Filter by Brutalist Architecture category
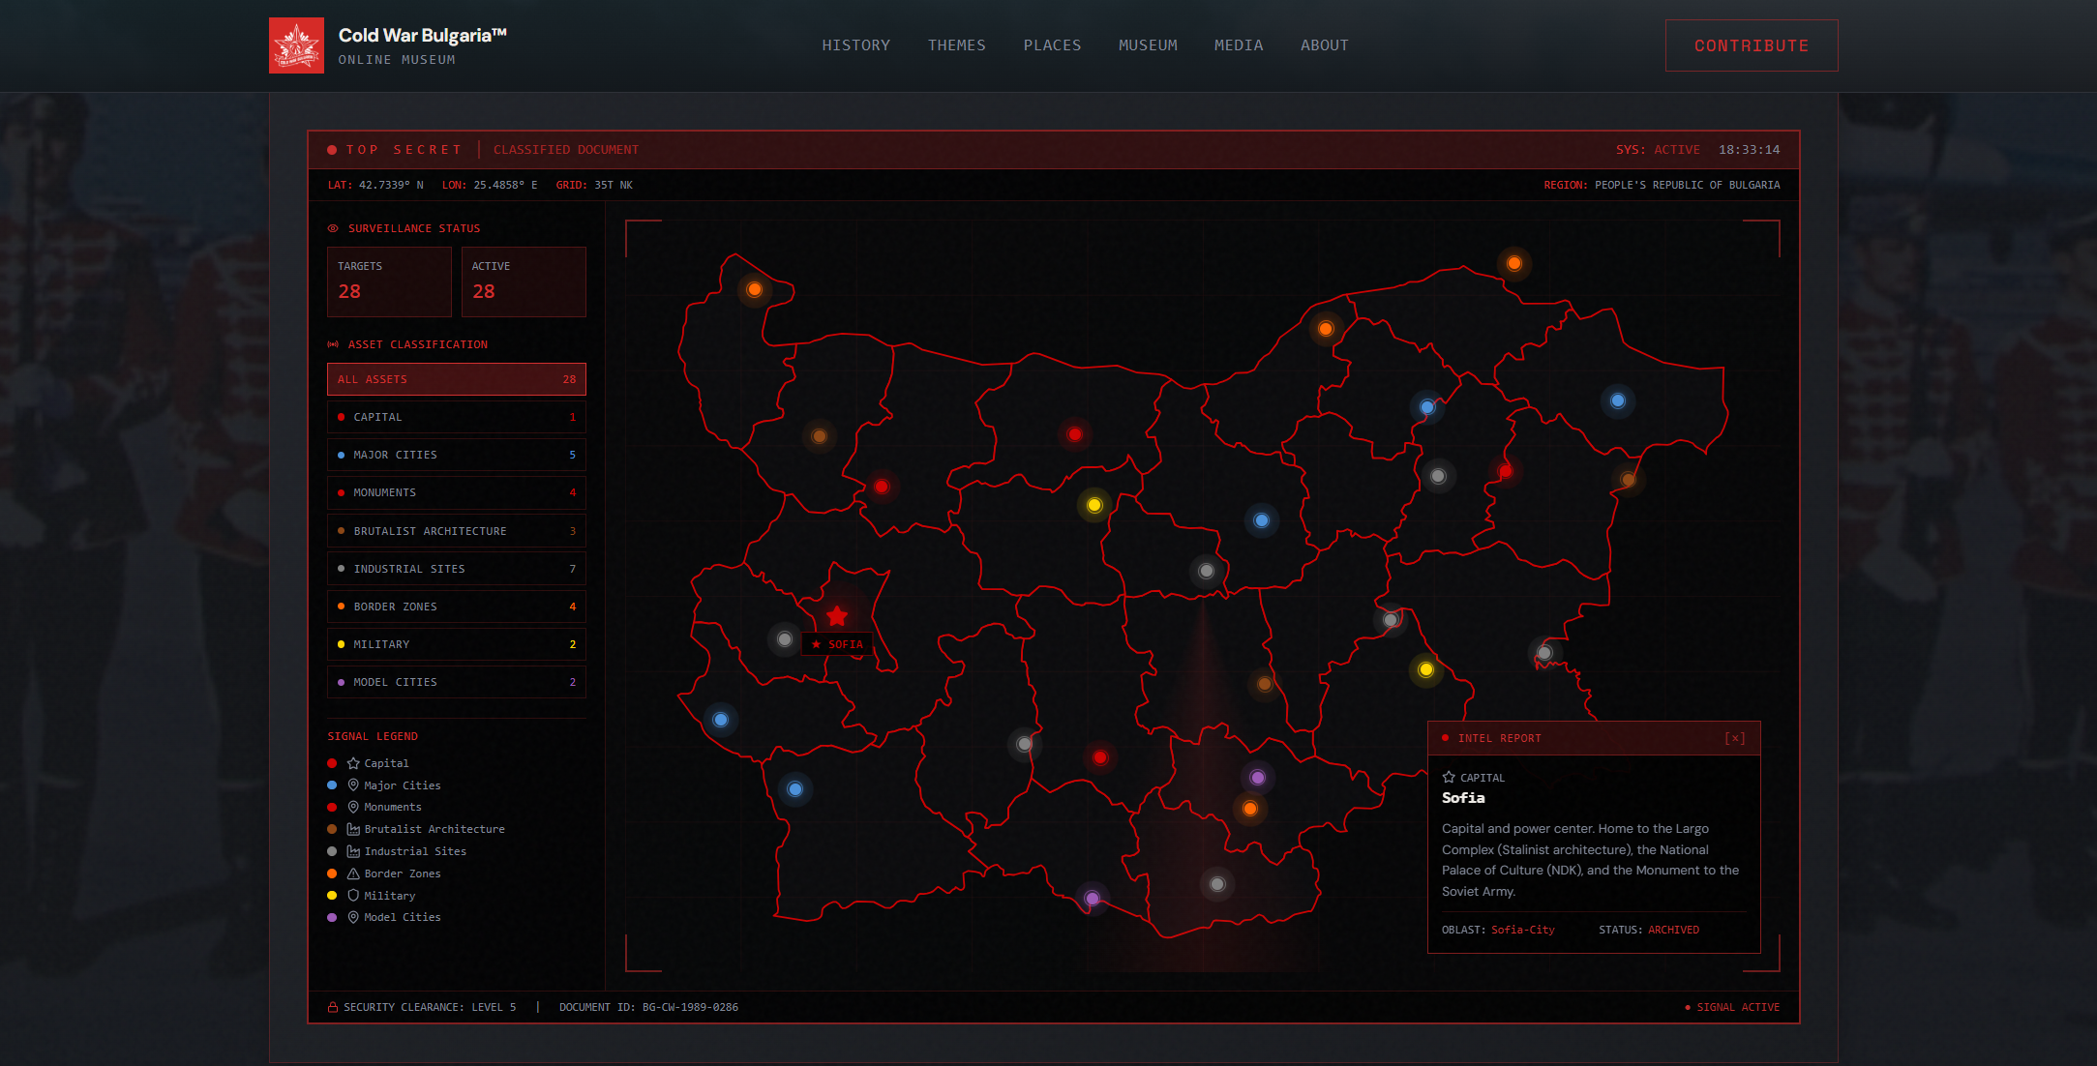Viewport: 2097px width, 1066px height. tap(456, 531)
